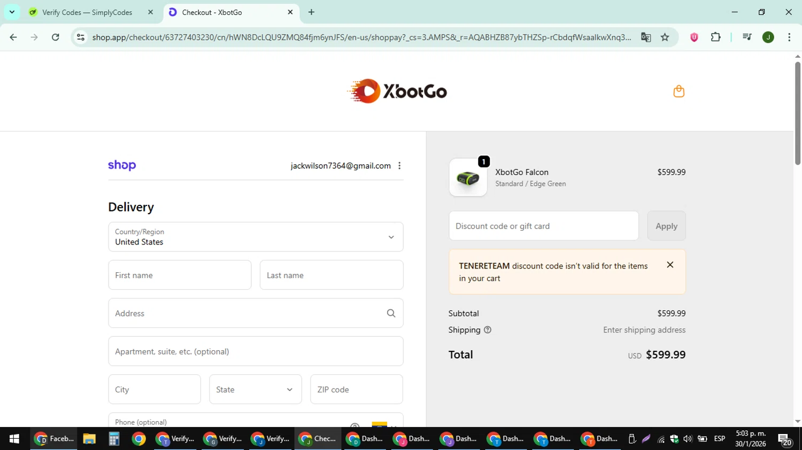Click the translate page icon

pyautogui.click(x=646, y=37)
